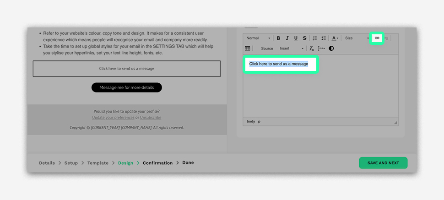The image size is (444, 200).
Task: Go to the Template step
Action: (x=97, y=163)
